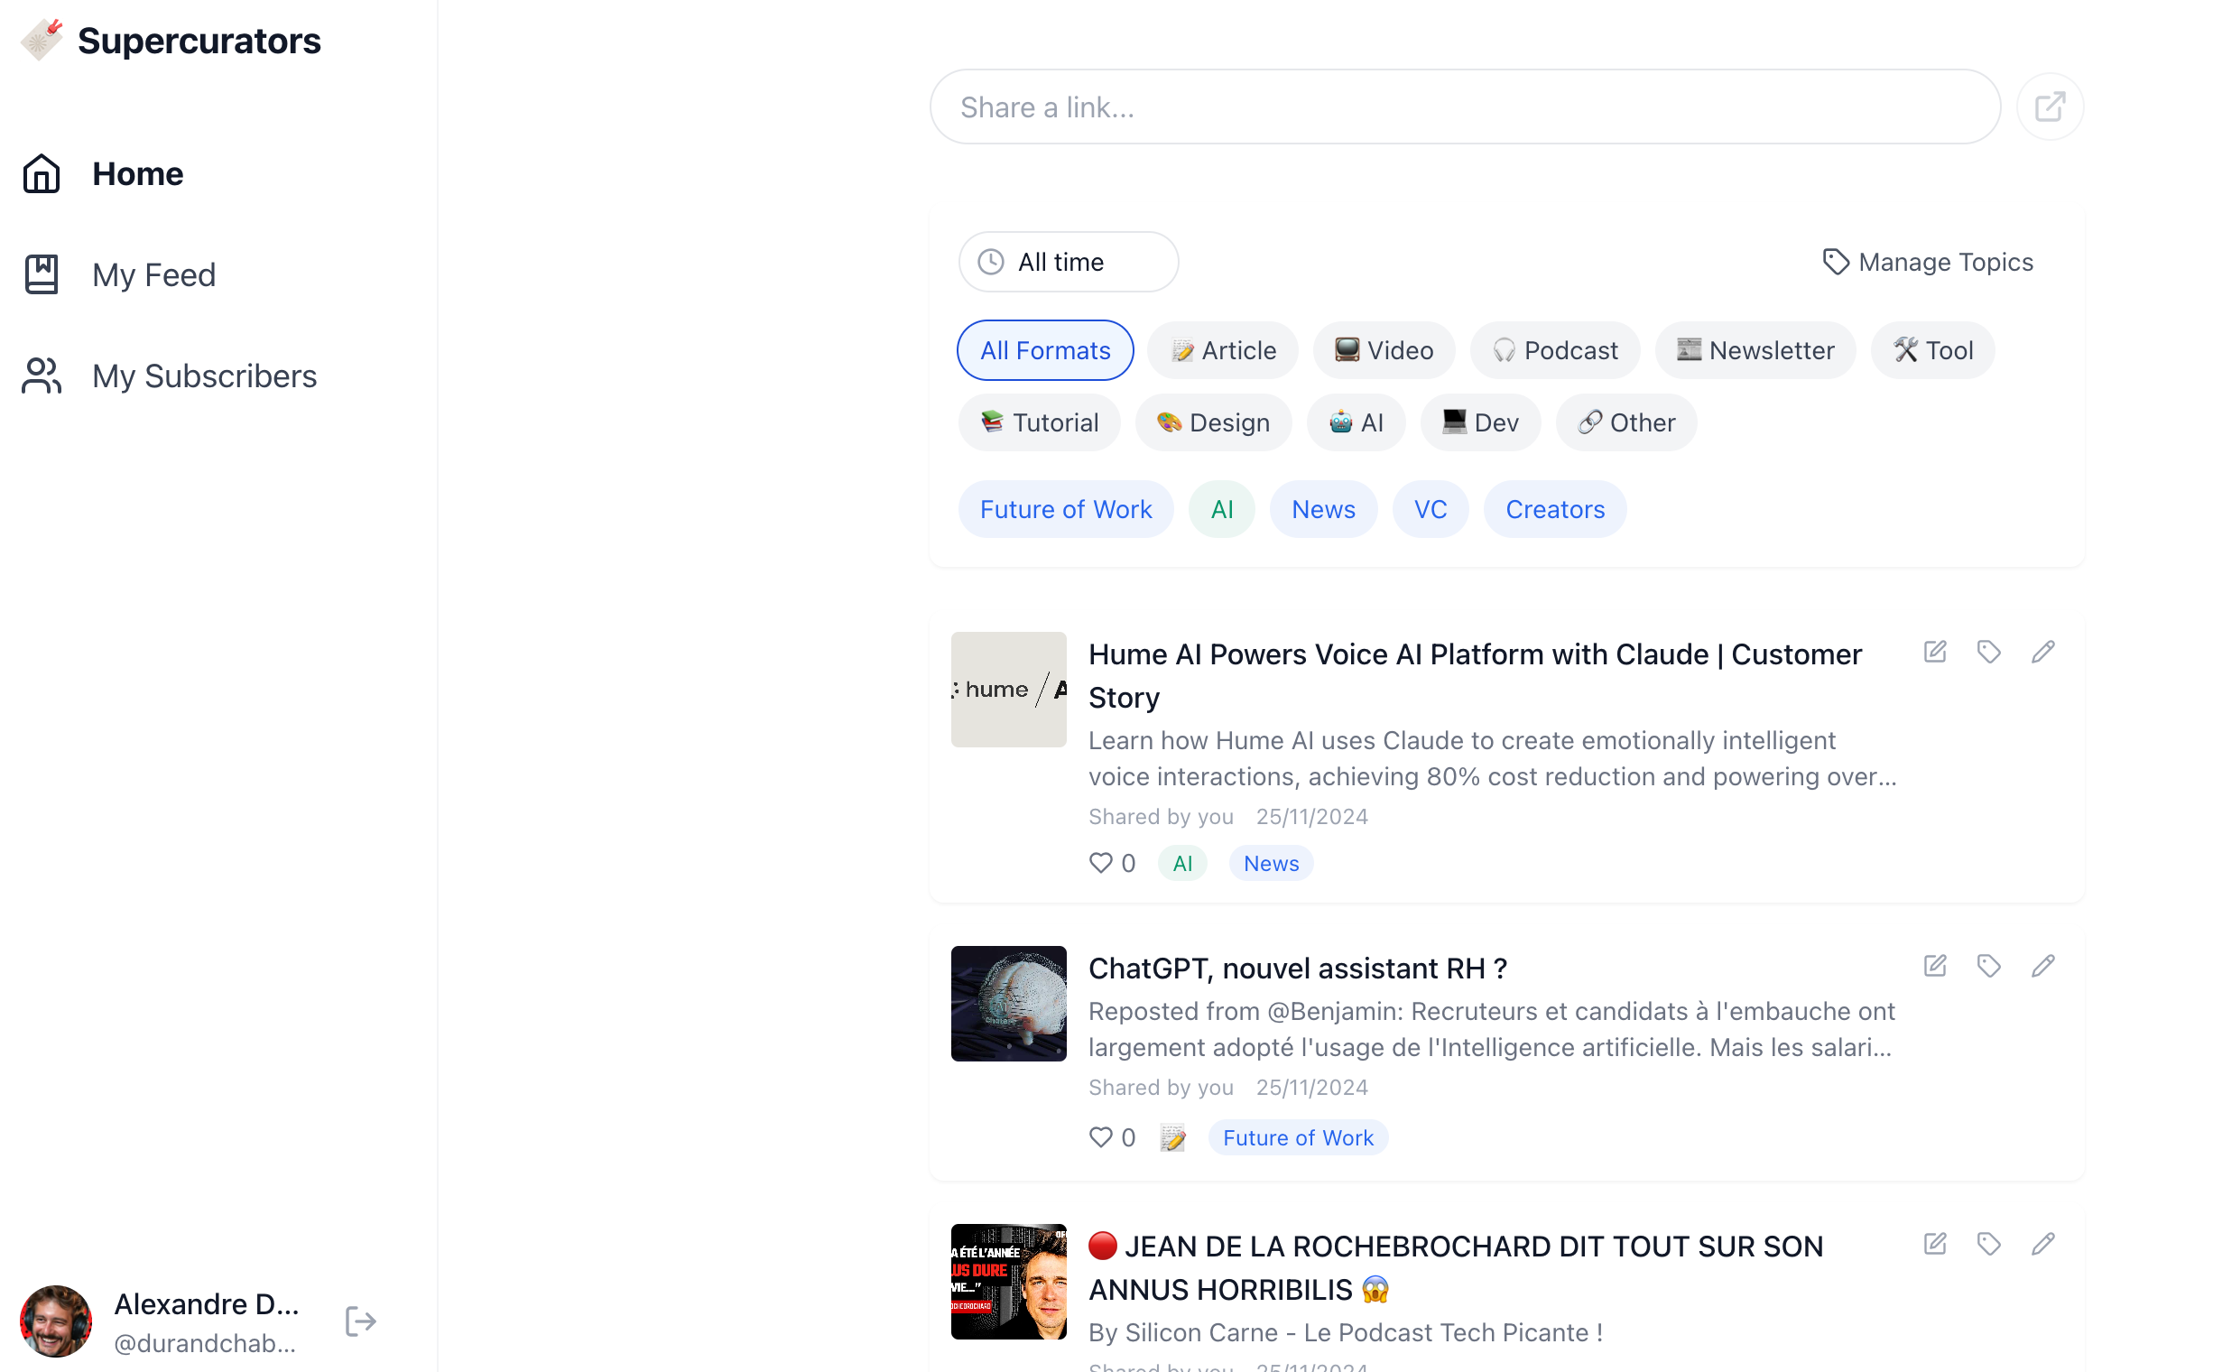
Task: Click tag icon on Jean de la Rochebrochard post
Action: tap(1988, 1243)
